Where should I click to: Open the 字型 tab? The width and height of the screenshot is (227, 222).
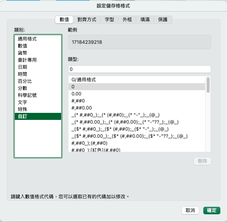coord(109,19)
